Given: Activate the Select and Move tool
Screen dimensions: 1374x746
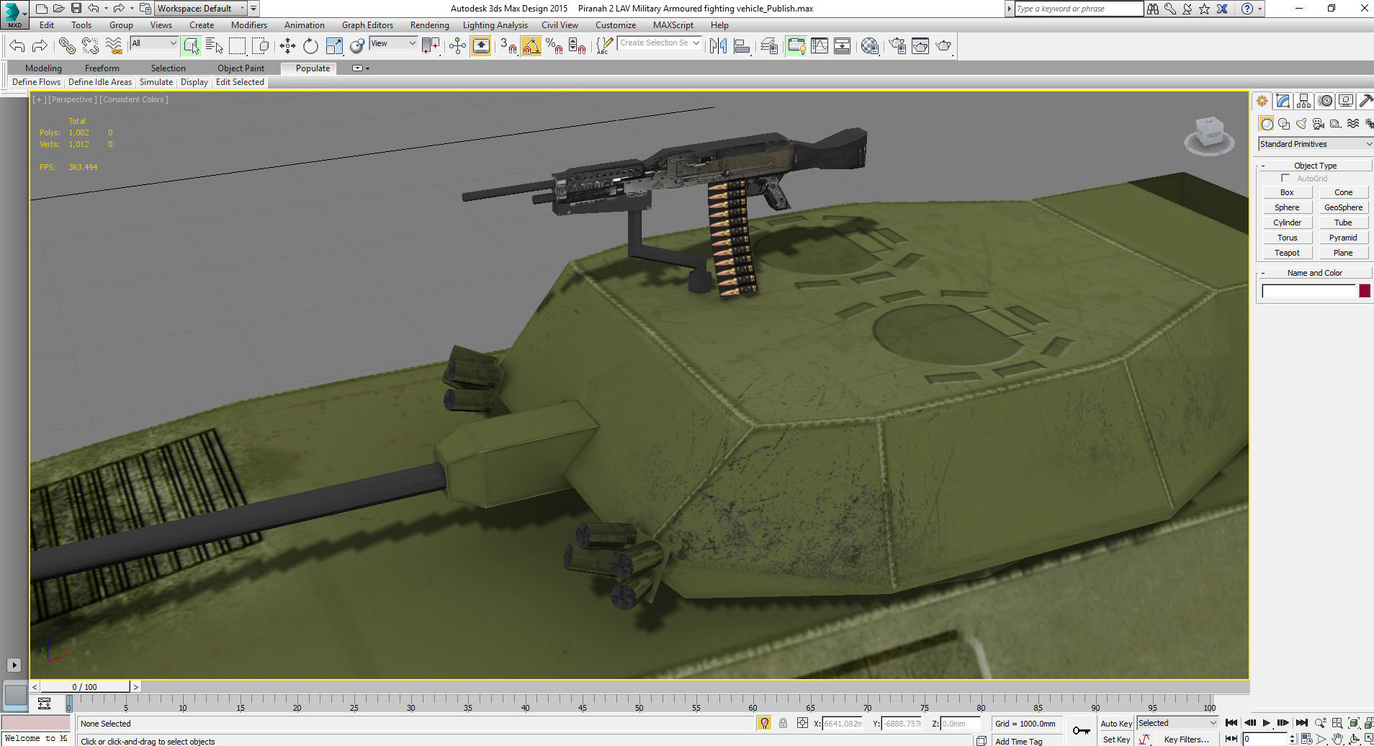Looking at the screenshot, I should (287, 46).
